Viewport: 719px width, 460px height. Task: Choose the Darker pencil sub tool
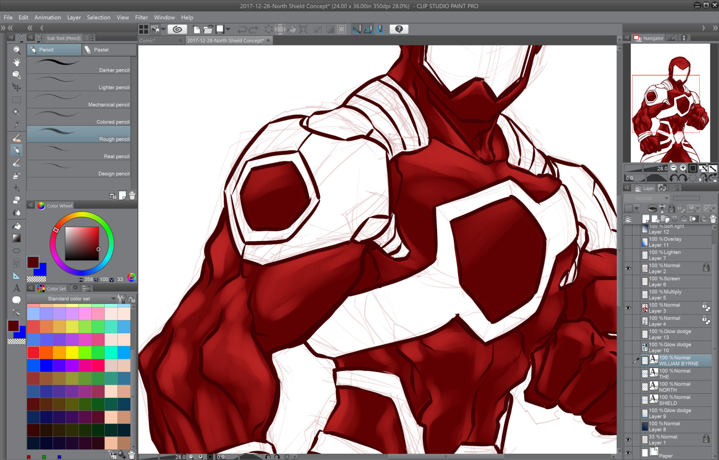pyautogui.click(x=79, y=65)
